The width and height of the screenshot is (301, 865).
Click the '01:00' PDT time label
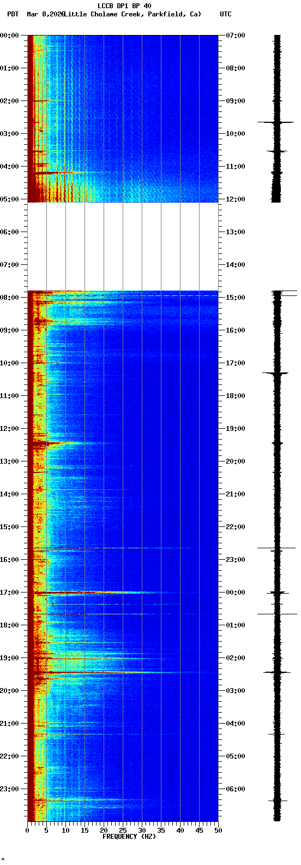pos(9,68)
